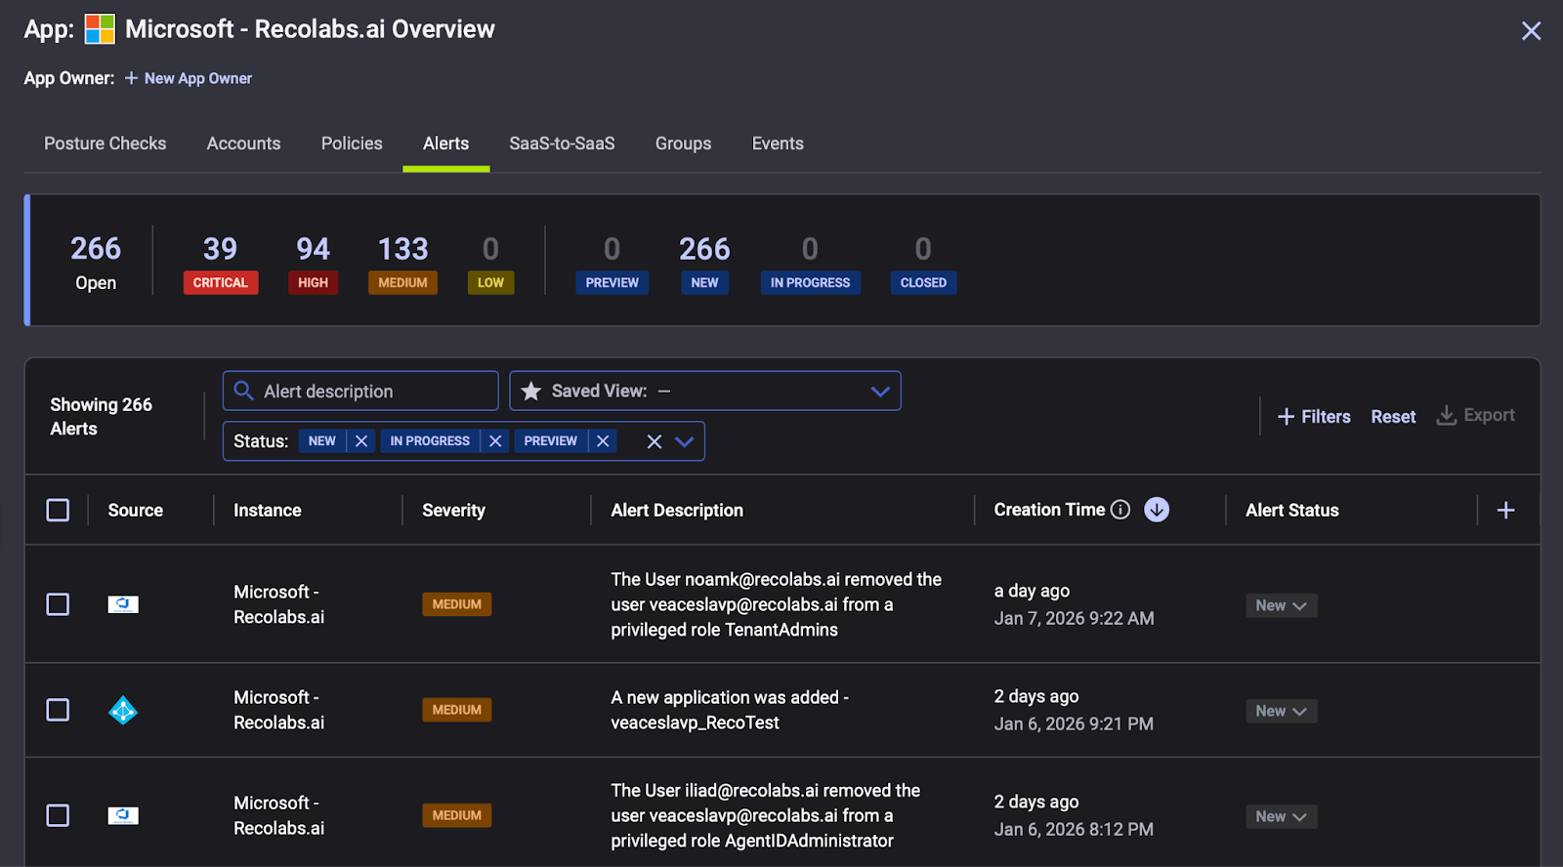Click alert text about AgentIDAdministrator role removal
This screenshot has height=867, width=1563.
coord(766,815)
